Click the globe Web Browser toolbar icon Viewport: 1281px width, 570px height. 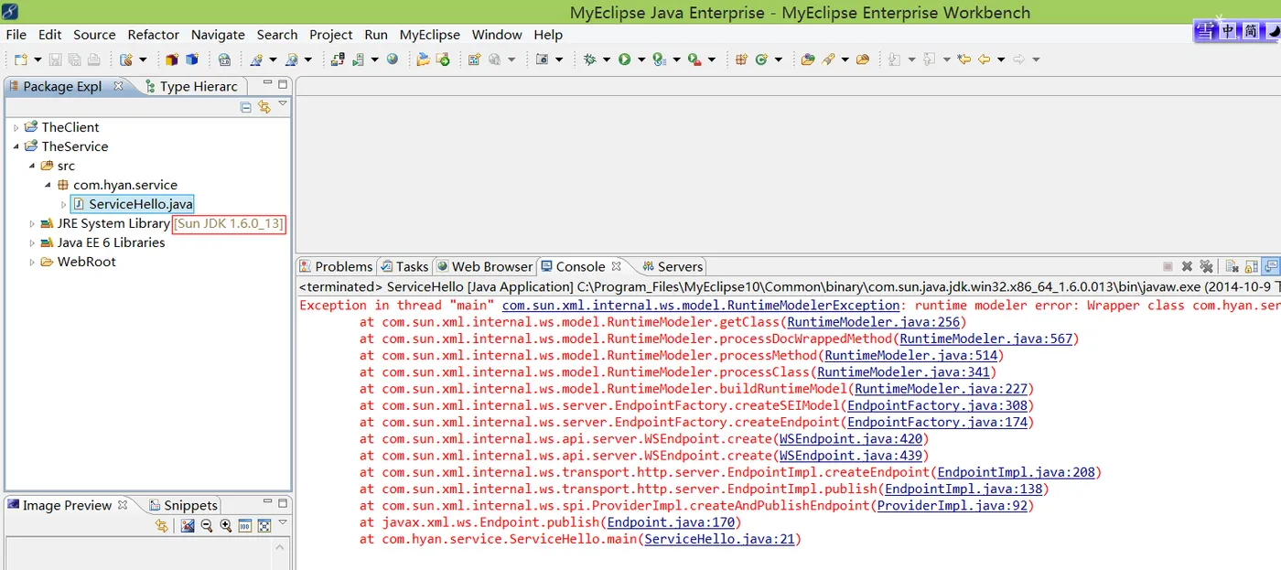(393, 59)
